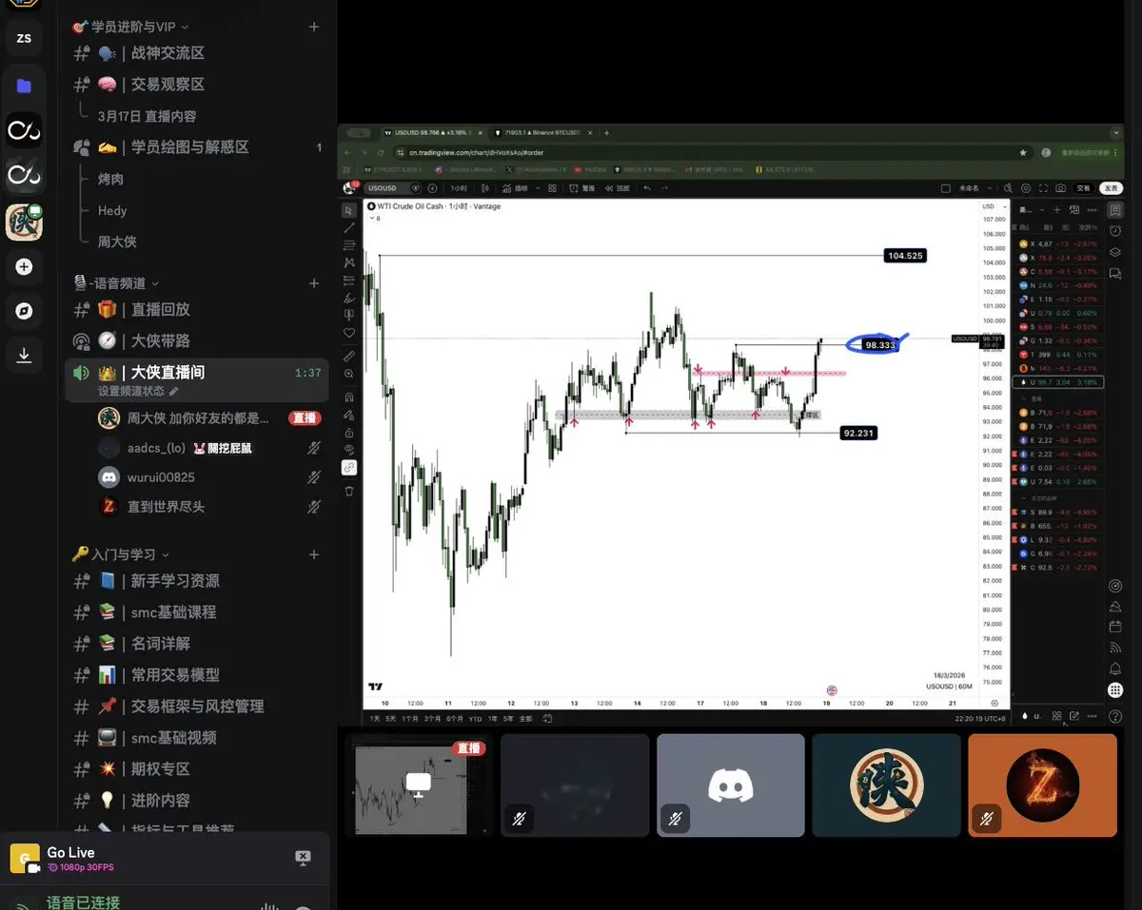1142x910 pixels.
Task: Select the 1天 time range
Action: tap(375, 718)
